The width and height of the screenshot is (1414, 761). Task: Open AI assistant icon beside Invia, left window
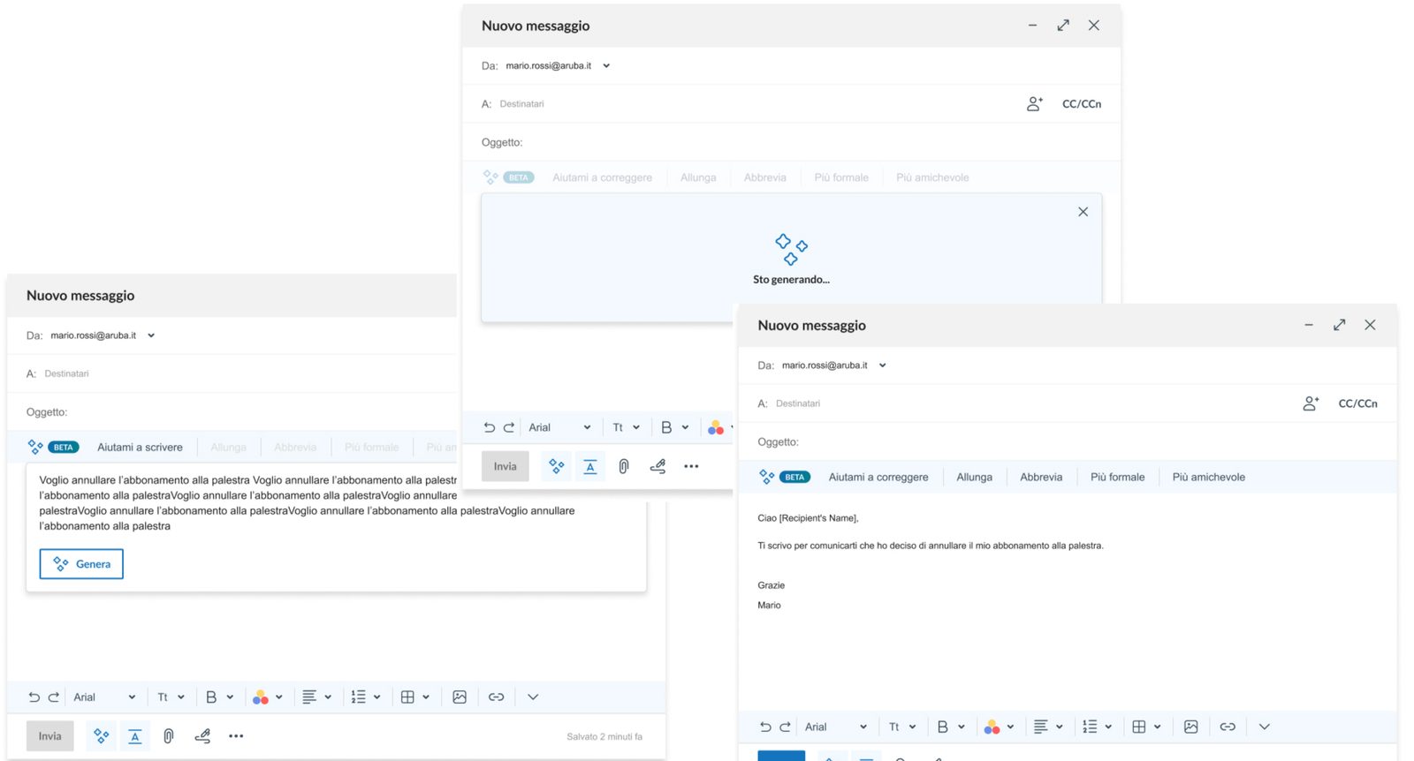(x=102, y=736)
